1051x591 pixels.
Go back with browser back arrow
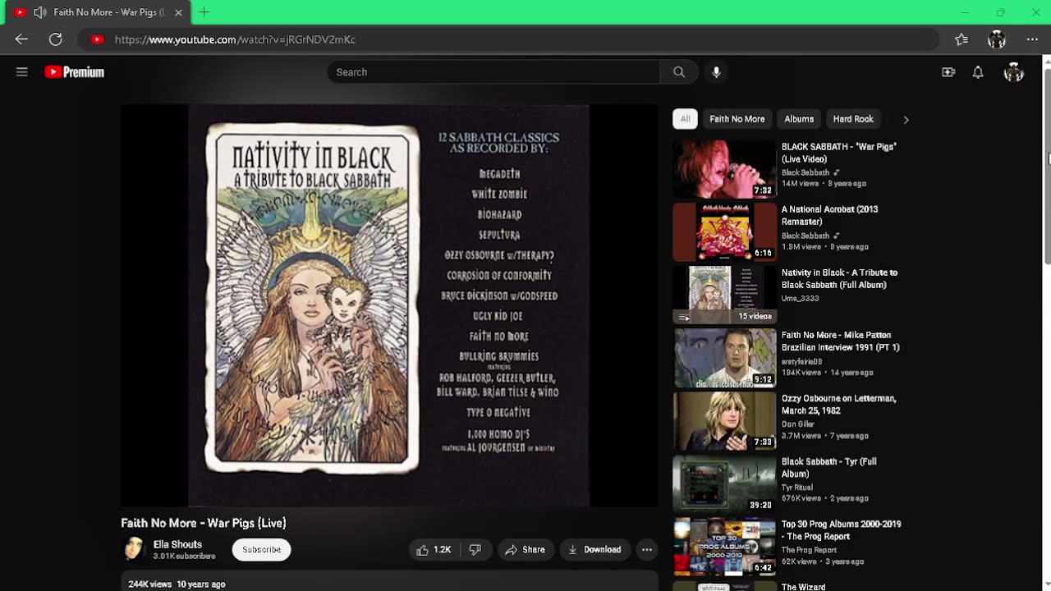point(21,39)
